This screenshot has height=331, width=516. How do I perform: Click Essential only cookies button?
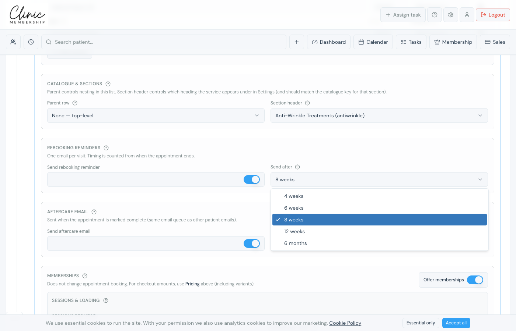pyautogui.click(x=421, y=323)
